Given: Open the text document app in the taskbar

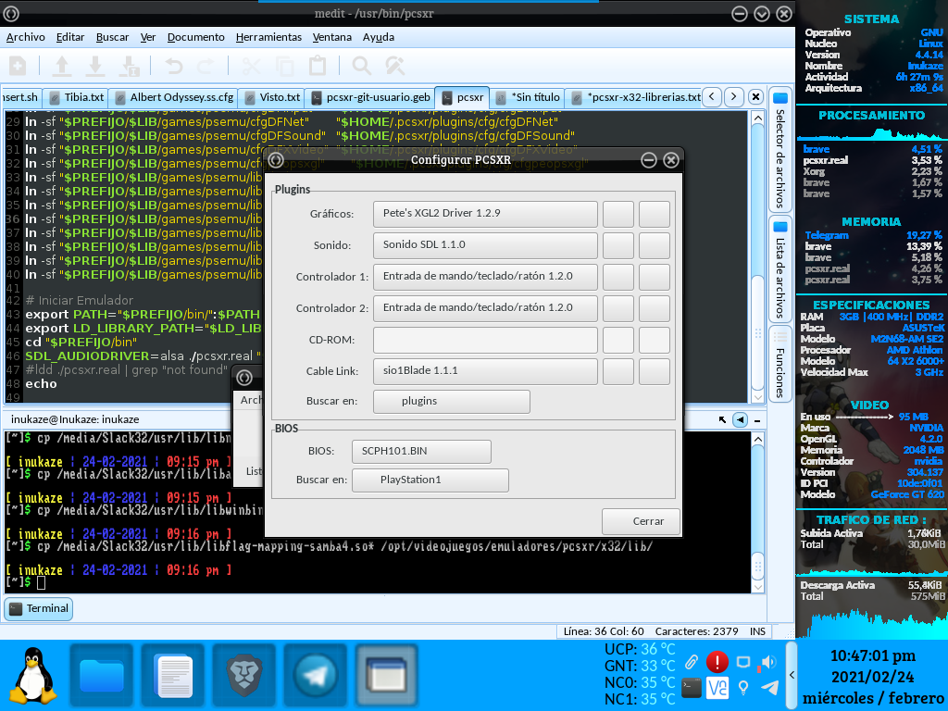Looking at the screenshot, I should point(173,676).
